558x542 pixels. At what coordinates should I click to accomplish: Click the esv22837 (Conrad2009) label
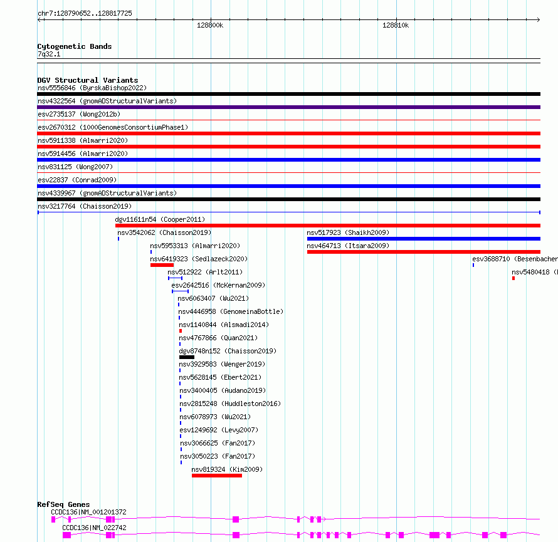click(77, 180)
